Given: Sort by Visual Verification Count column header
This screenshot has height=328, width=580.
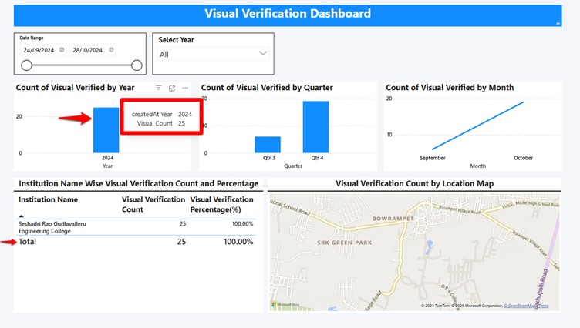Looking at the screenshot, I should tap(153, 204).
